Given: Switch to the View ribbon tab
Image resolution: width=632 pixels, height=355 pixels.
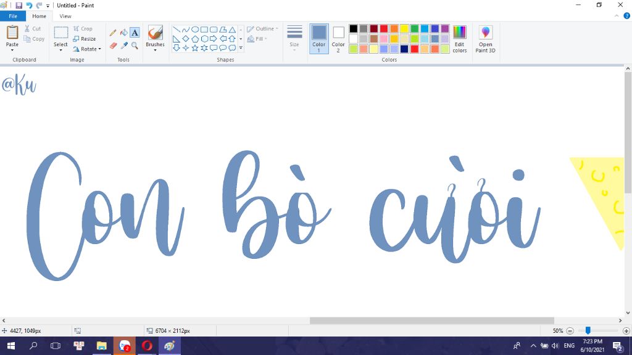Looking at the screenshot, I should [x=65, y=16].
